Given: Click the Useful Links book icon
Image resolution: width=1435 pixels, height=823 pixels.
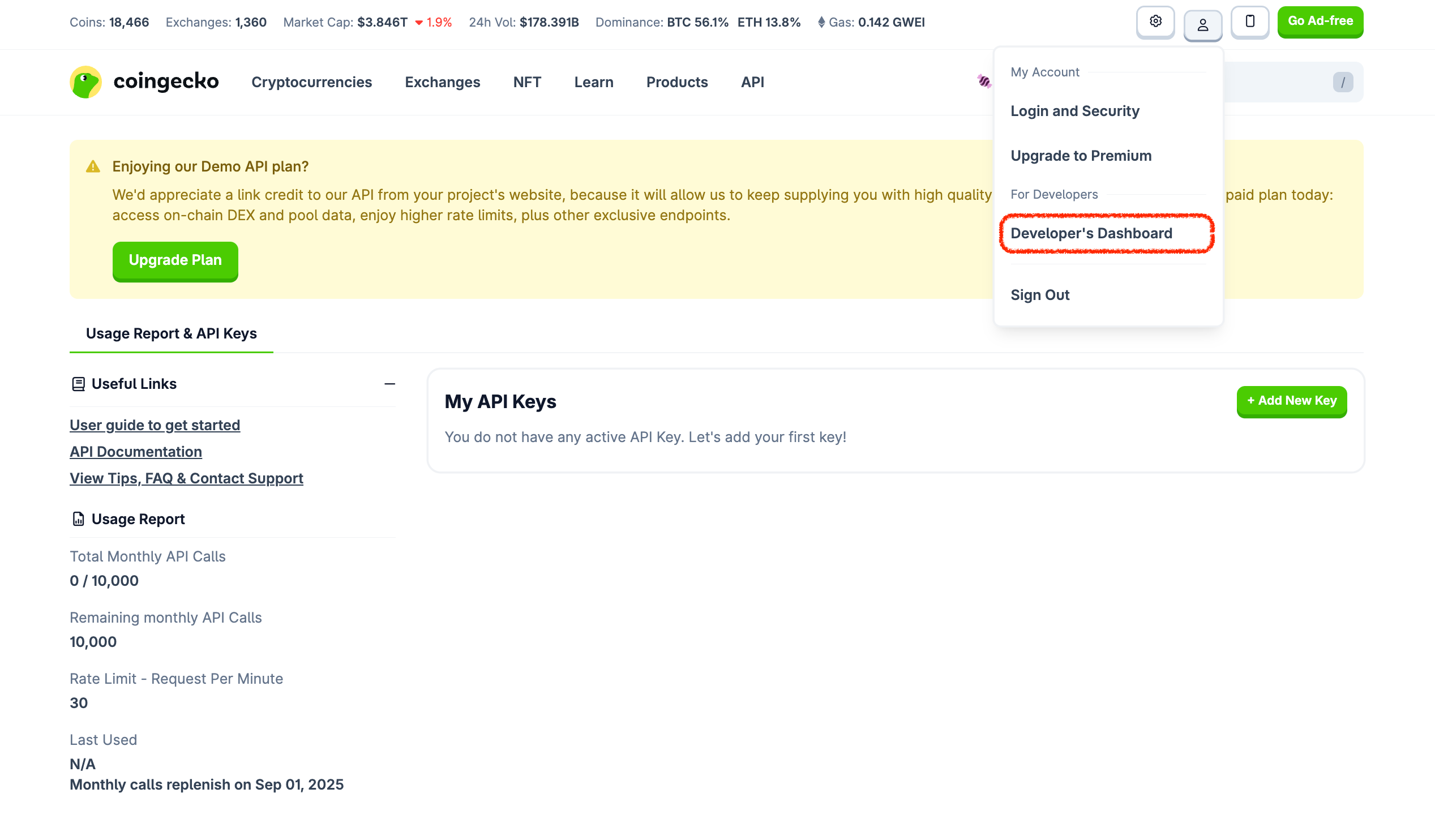Looking at the screenshot, I should point(78,384).
